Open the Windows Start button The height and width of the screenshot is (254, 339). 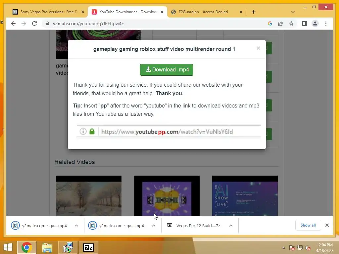8,247
